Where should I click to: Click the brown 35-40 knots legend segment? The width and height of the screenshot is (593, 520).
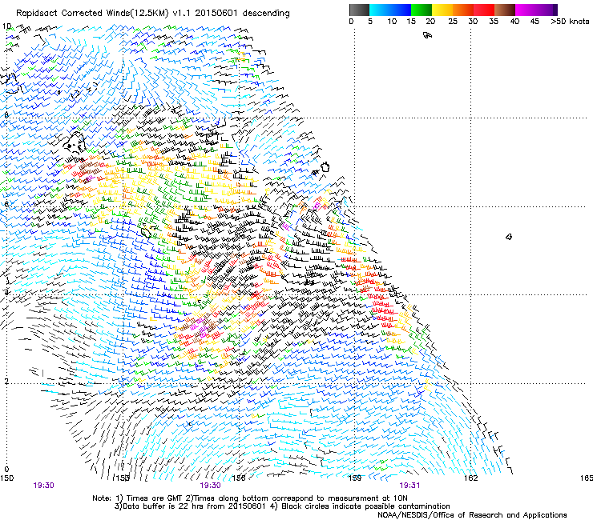point(505,10)
